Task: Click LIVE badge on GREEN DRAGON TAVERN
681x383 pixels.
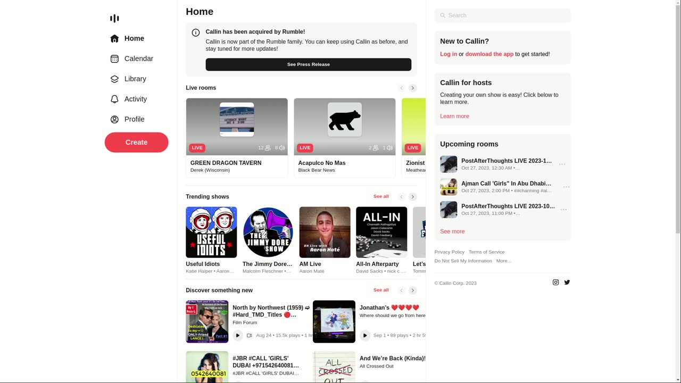Action: pyautogui.click(x=197, y=148)
